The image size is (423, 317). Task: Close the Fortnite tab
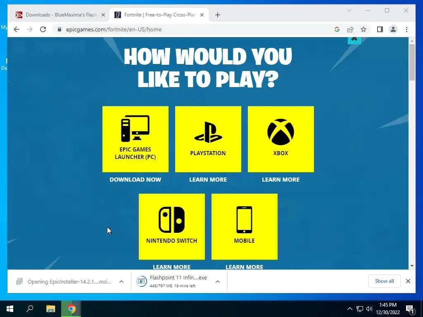point(202,15)
